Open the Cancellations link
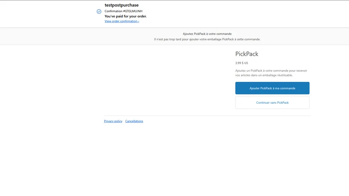Image resolution: width=349 pixels, height=196 pixels. 134,121
